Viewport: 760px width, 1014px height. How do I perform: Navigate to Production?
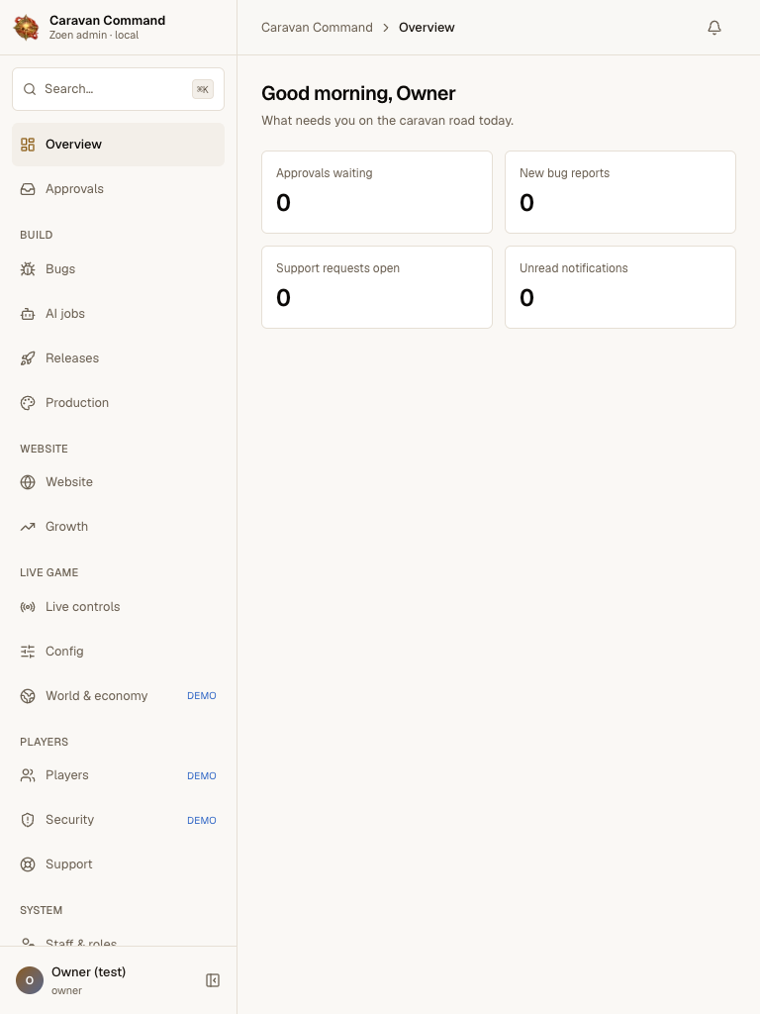119,403
